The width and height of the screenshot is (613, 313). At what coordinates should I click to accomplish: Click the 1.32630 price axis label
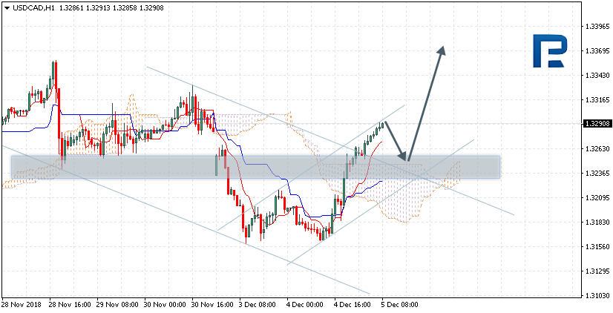tap(596, 148)
